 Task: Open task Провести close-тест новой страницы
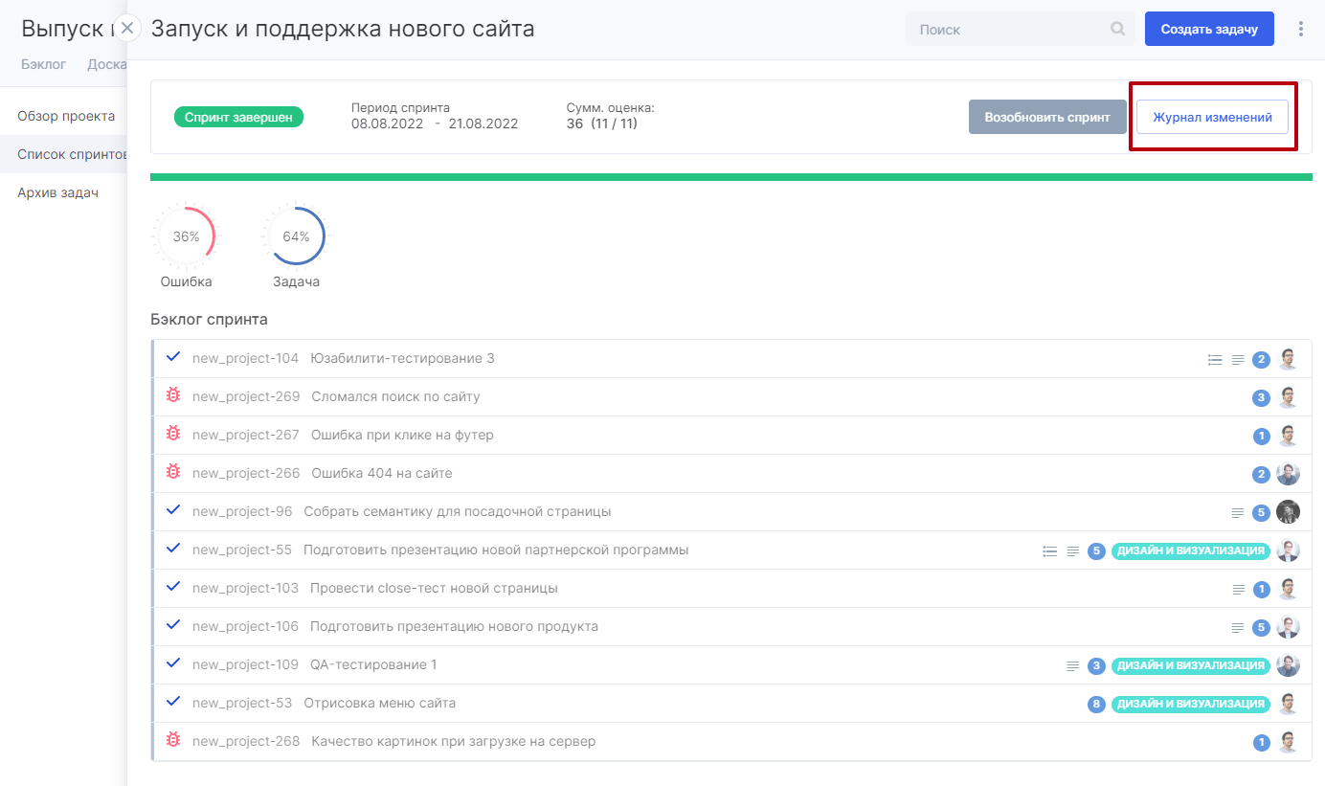click(x=434, y=588)
